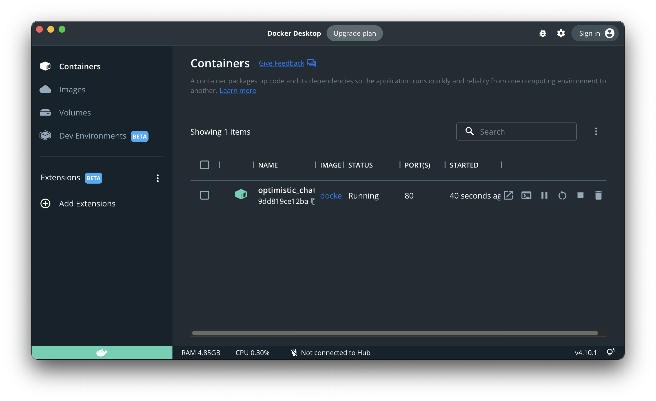656x401 pixels.
Task: Pause the optimistic_chat container
Action: pos(544,195)
